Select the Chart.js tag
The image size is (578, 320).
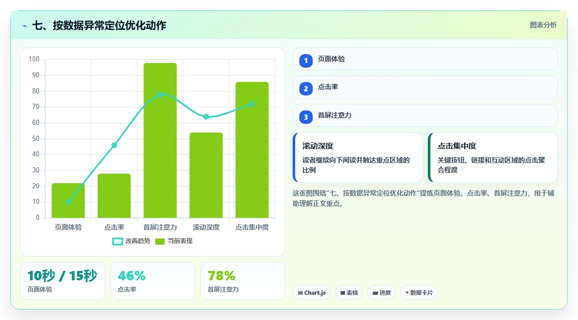click(312, 293)
